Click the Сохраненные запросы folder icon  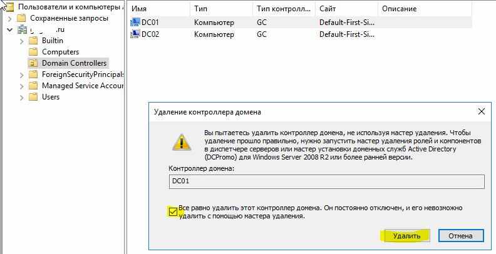click(x=22, y=18)
